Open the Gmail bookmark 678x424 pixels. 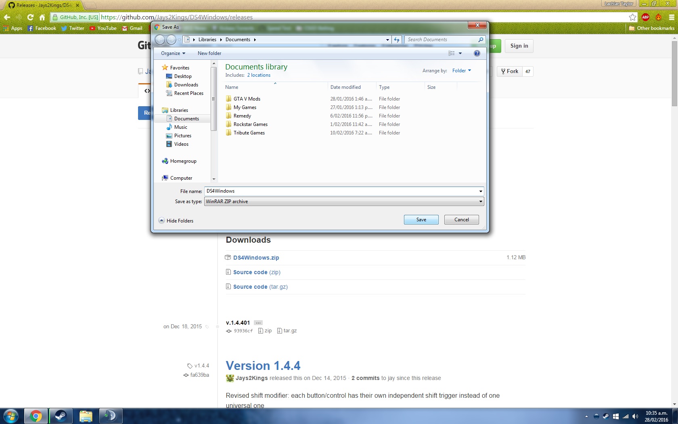132,28
